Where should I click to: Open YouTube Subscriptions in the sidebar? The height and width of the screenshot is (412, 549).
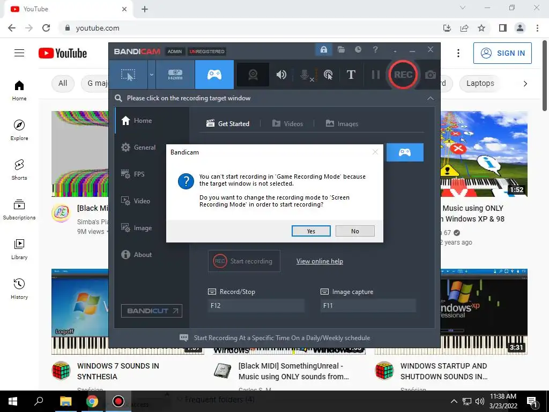click(19, 210)
